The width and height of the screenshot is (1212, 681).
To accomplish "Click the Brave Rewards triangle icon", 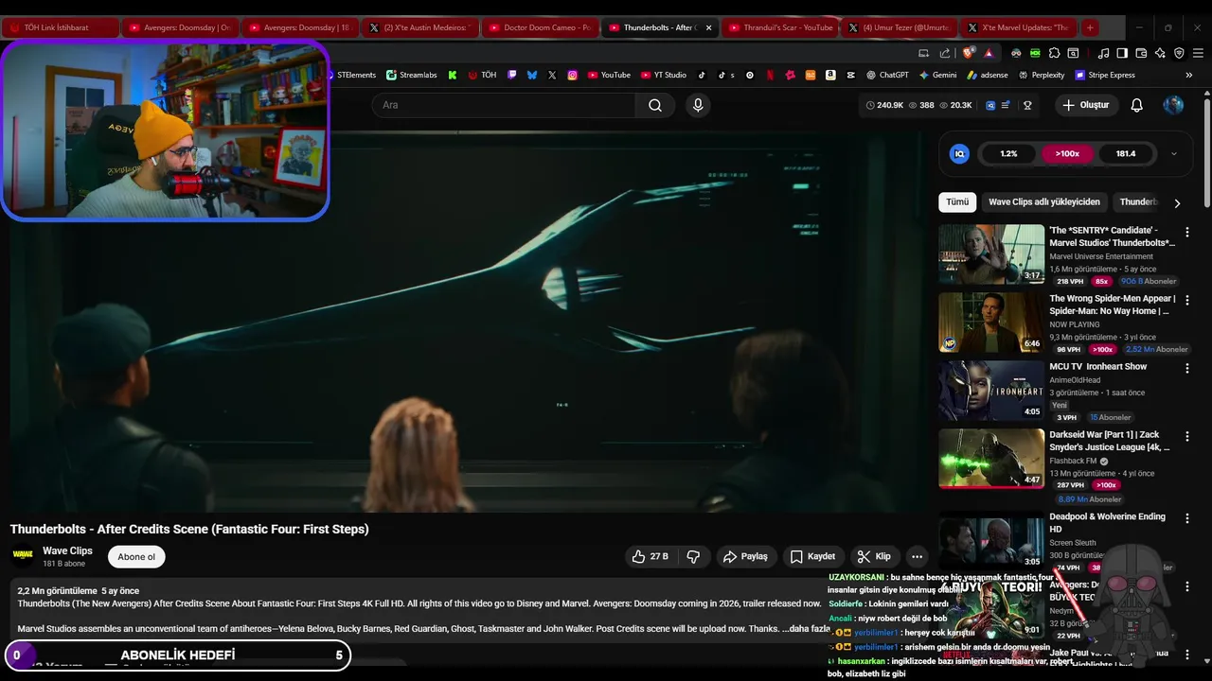I will pyautogui.click(x=989, y=53).
